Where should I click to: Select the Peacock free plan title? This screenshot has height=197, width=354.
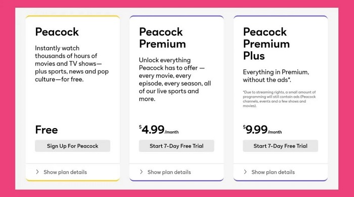(x=57, y=32)
